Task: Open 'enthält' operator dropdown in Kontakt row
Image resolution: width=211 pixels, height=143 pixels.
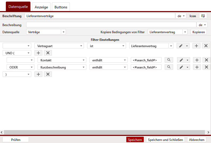Action: 109,60
